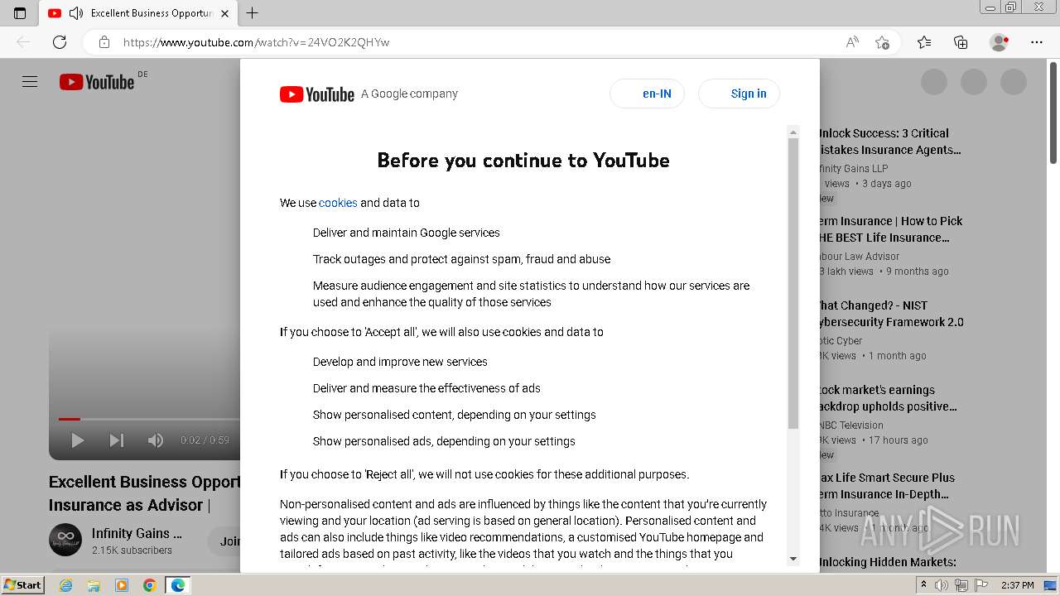
Task: Open the browser profile icon
Action: click(1000, 42)
